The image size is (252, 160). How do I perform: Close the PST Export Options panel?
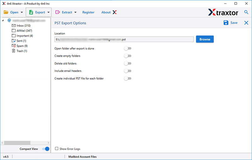click(x=246, y=23)
